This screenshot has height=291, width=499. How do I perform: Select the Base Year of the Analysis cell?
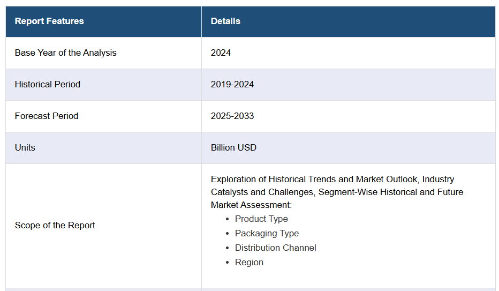point(65,53)
